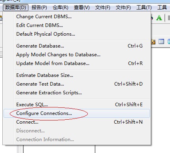Open the 查看(V) menu

pos(81,8)
